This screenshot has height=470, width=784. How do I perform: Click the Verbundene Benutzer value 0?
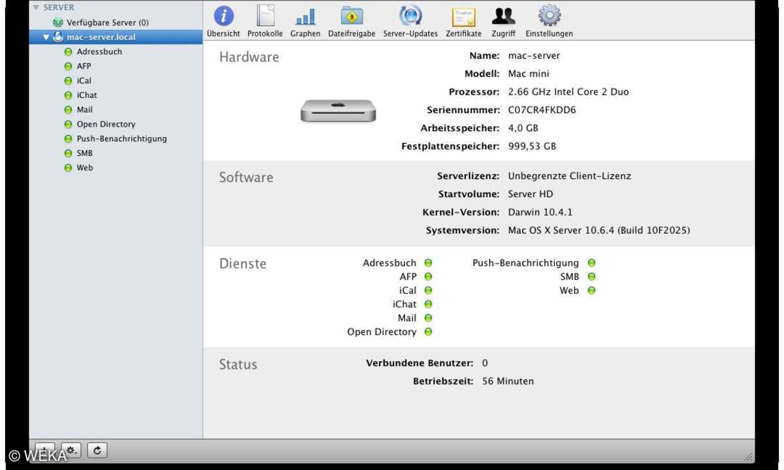click(x=485, y=363)
